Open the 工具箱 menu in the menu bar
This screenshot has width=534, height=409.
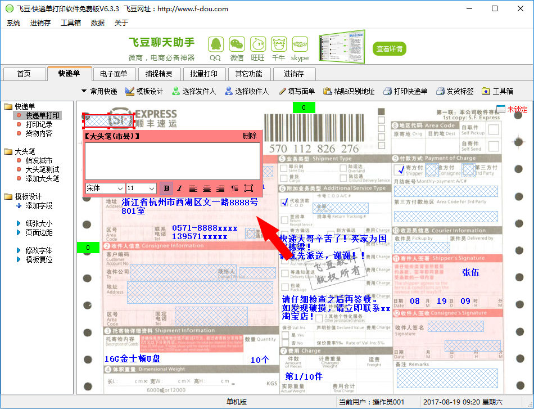[71, 23]
